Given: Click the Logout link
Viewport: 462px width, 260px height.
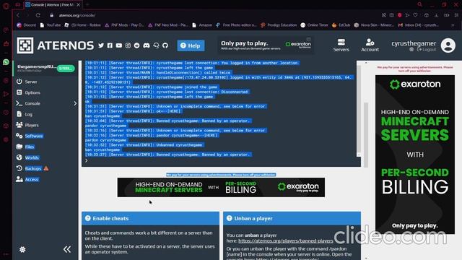Looking at the screenshot, I should coord(427,50).
